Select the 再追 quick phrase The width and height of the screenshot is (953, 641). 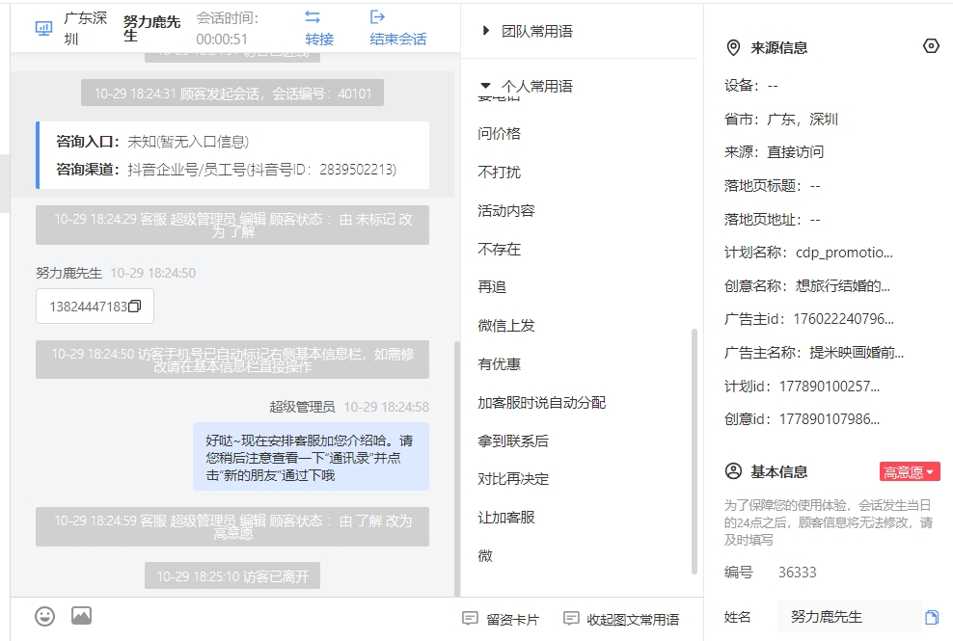pyautogui.click(x=492, y=287)
